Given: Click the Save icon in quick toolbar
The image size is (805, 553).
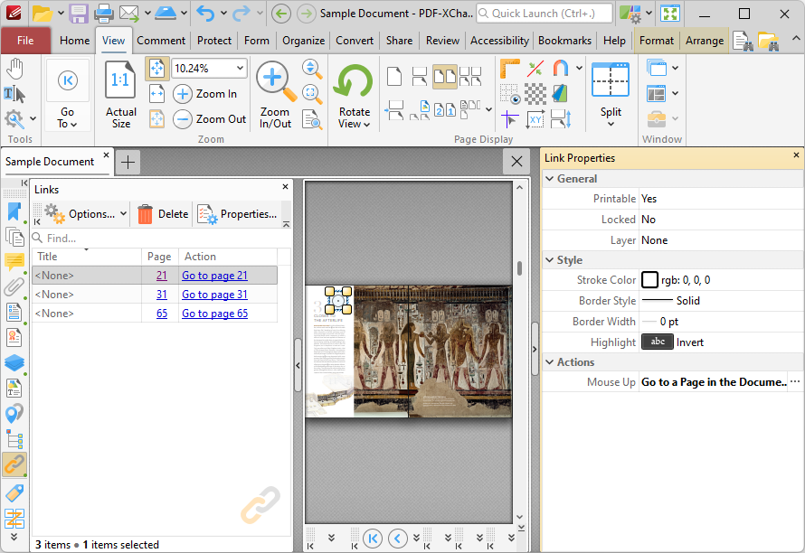Looking at the screenshot, I should 78,14.
